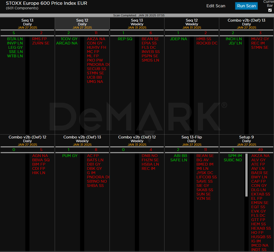Click AKZA NA in Seq 12 Daily
This screenshot has width=274, height=252.
(x=96, y=39)
